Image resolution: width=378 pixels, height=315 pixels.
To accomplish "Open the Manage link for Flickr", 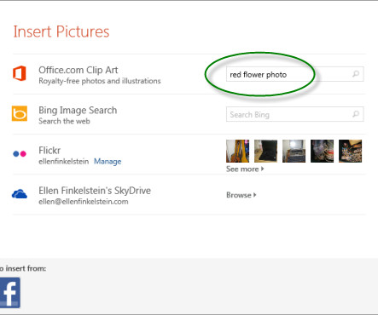I will (x=108, y=162).
